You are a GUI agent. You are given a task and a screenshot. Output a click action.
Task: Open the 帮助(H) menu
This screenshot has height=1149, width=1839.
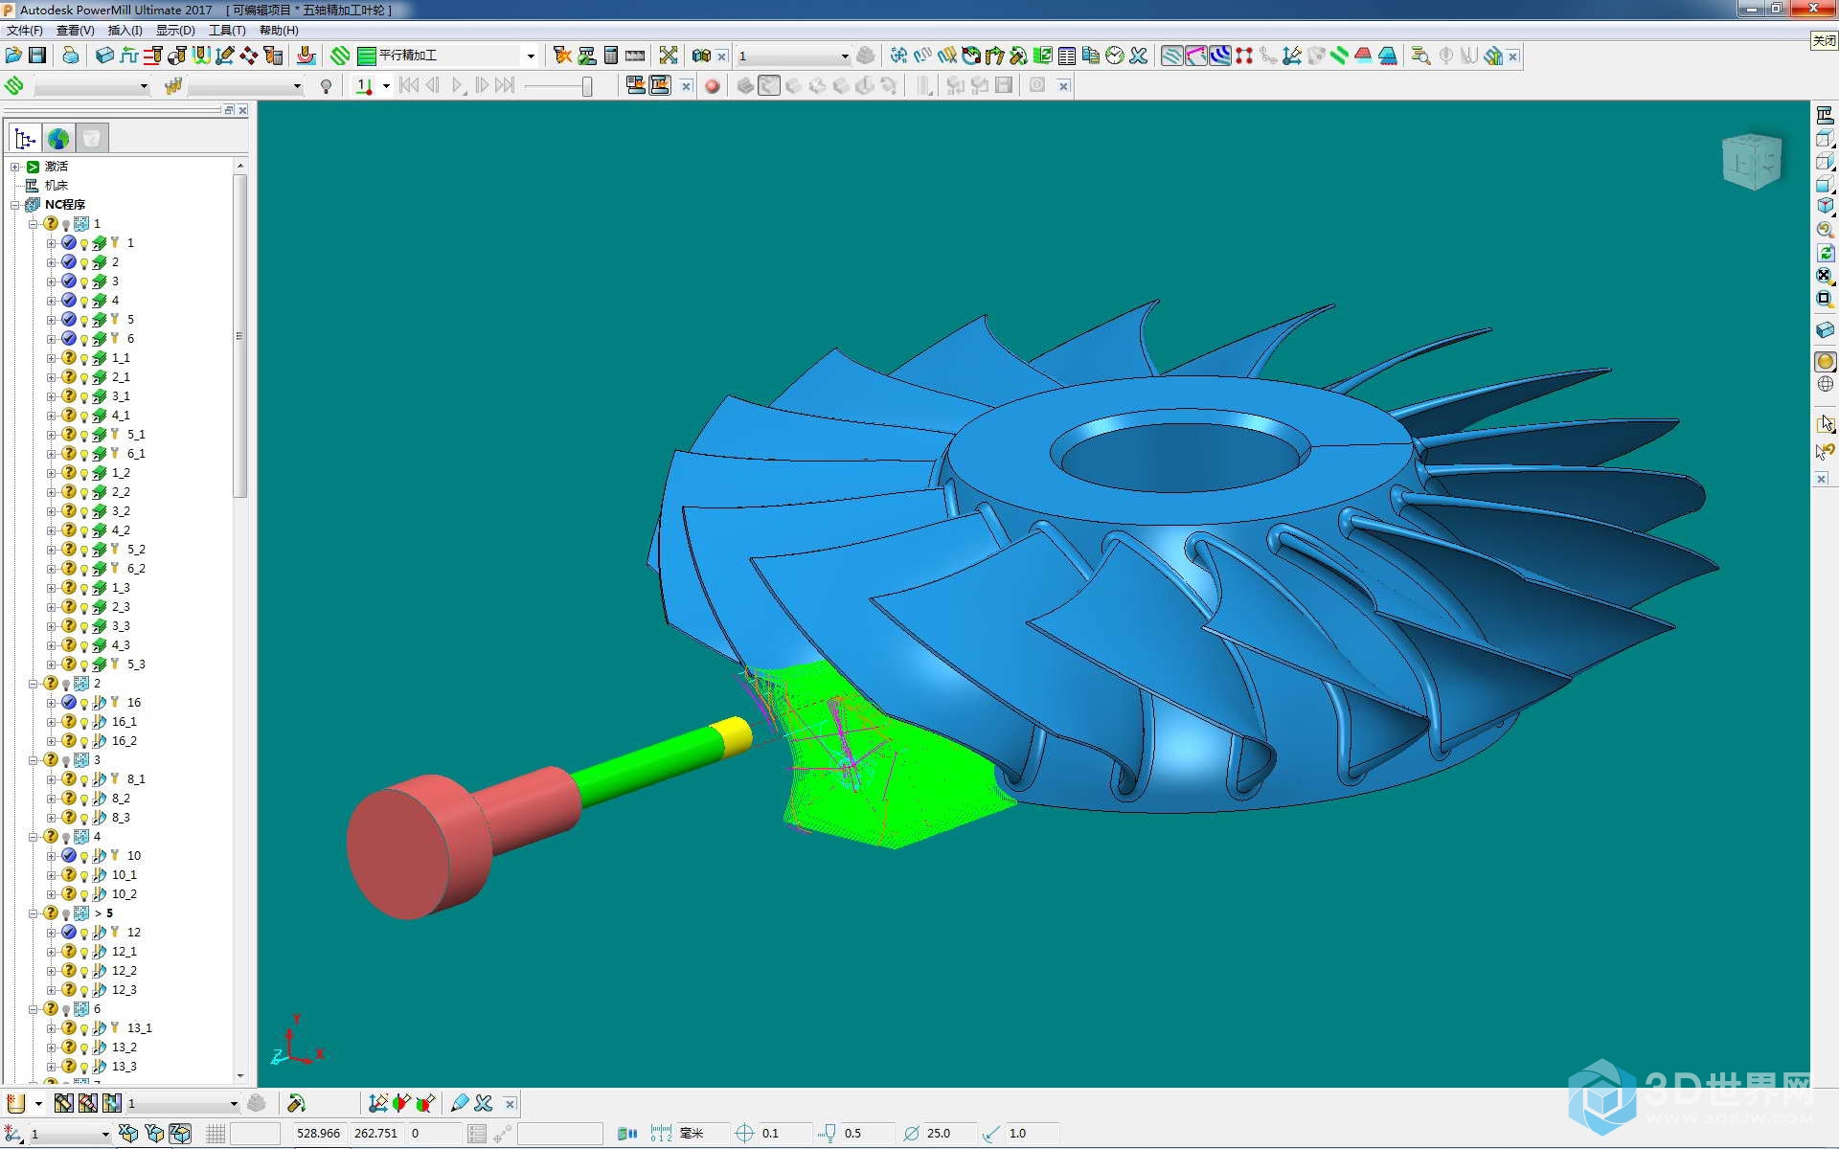coord(279,31)
